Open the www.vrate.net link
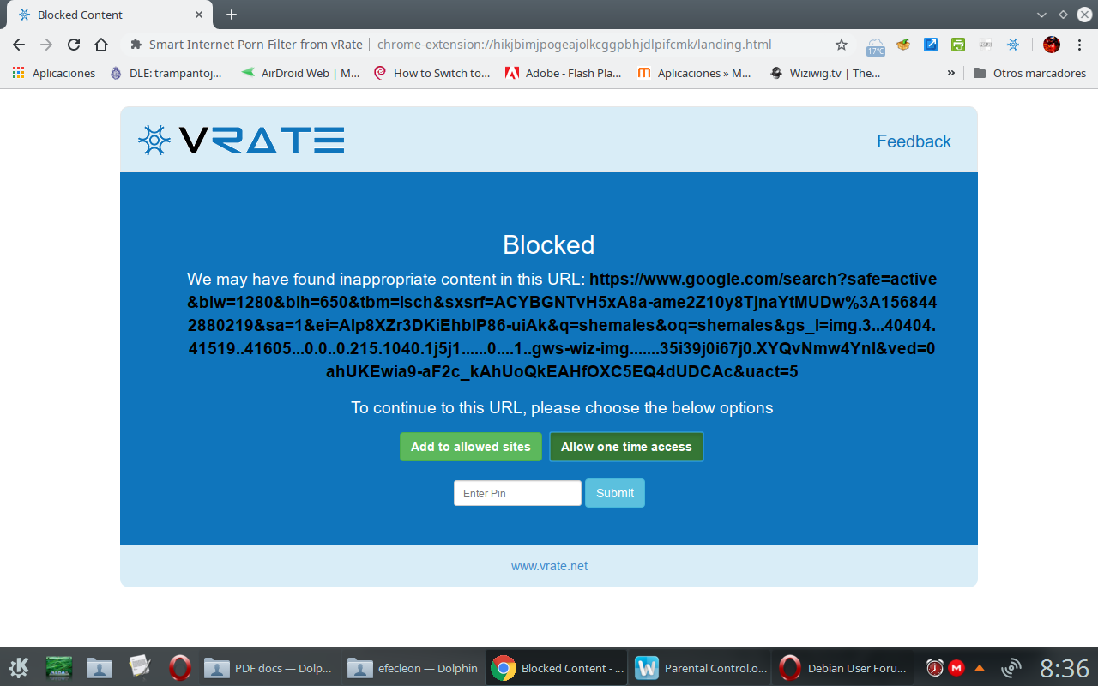The width and height of the screenshot is (1098, 686). 549,566
